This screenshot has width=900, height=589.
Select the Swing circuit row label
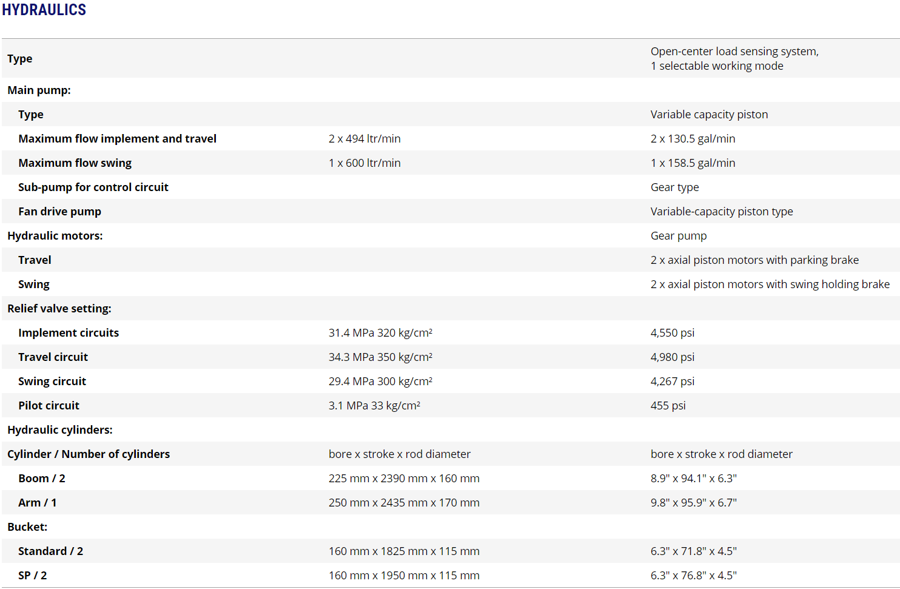click(52, 382)
